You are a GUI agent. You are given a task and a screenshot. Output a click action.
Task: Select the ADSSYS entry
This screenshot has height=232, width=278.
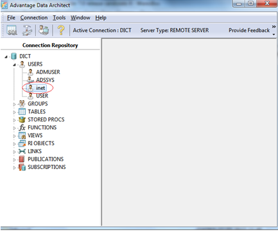(45, 80)
